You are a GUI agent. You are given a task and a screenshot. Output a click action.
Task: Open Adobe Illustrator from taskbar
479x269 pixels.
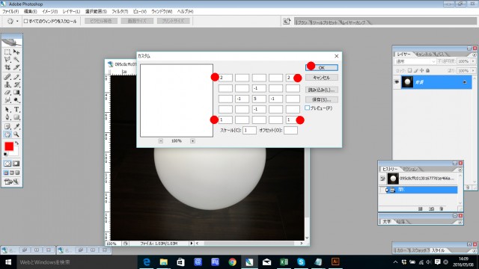coord(335,262)
